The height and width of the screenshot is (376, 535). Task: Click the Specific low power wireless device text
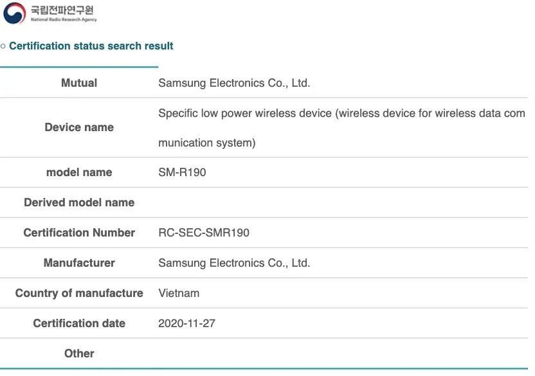click(x=341, y=114)
